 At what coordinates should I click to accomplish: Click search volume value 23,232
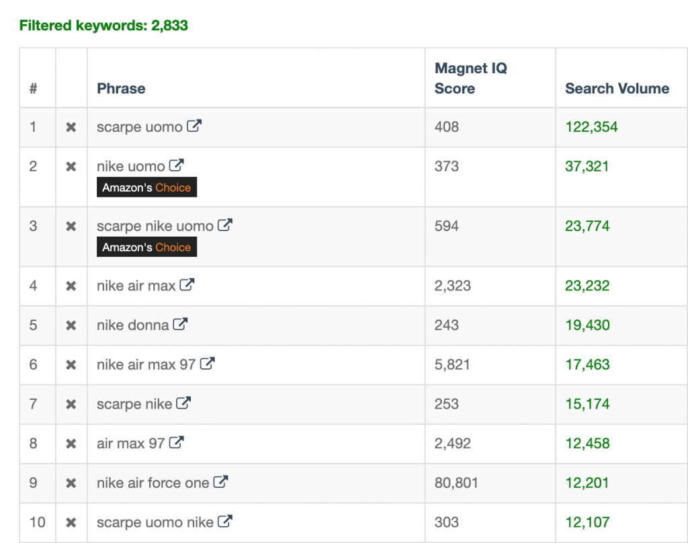(587, 286)
